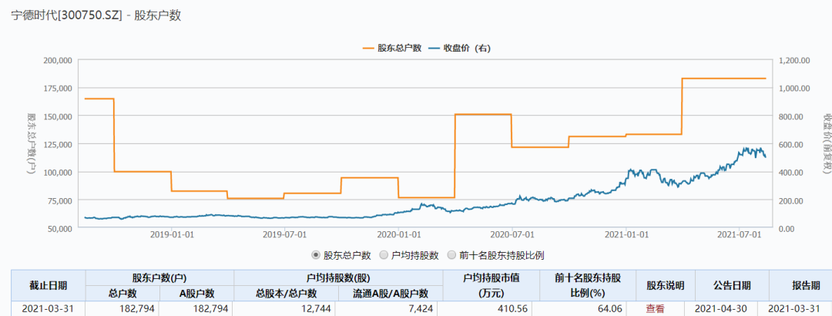The width and height of the screenshot is (832, 316).
Task: Click the 410.56 market value cell
Action: tap(484, 308)
